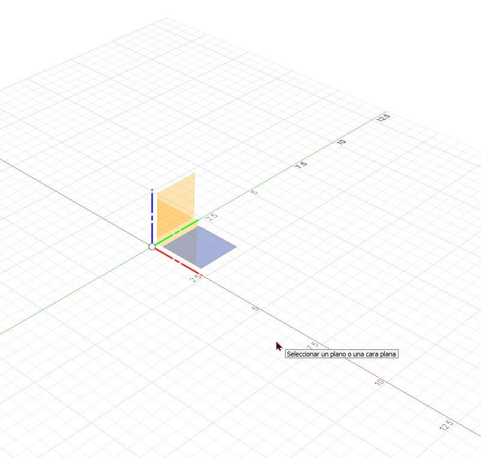Viewport: 481px width, 458px height.
Task: Select the thick green axis segment
Action: point(177,233)
